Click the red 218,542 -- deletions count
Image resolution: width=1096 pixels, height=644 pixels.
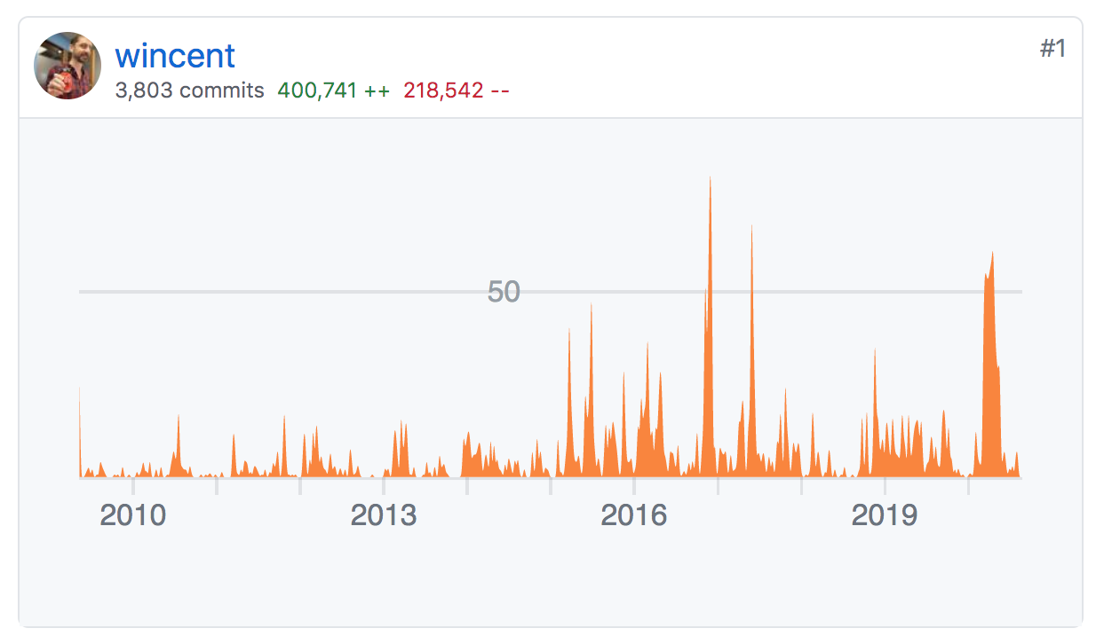[x=455, y=90]
